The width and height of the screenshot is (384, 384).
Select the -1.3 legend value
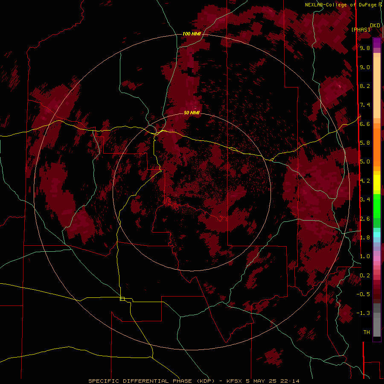click(363, 313)
